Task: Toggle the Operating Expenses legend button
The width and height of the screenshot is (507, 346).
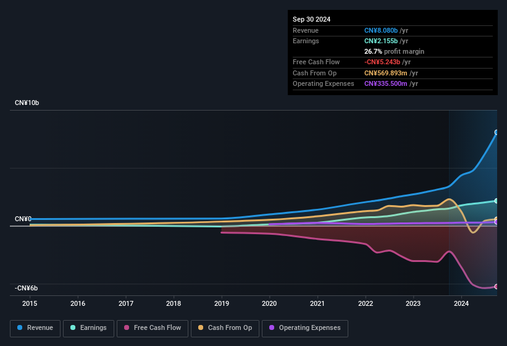Action: point(305,328)
